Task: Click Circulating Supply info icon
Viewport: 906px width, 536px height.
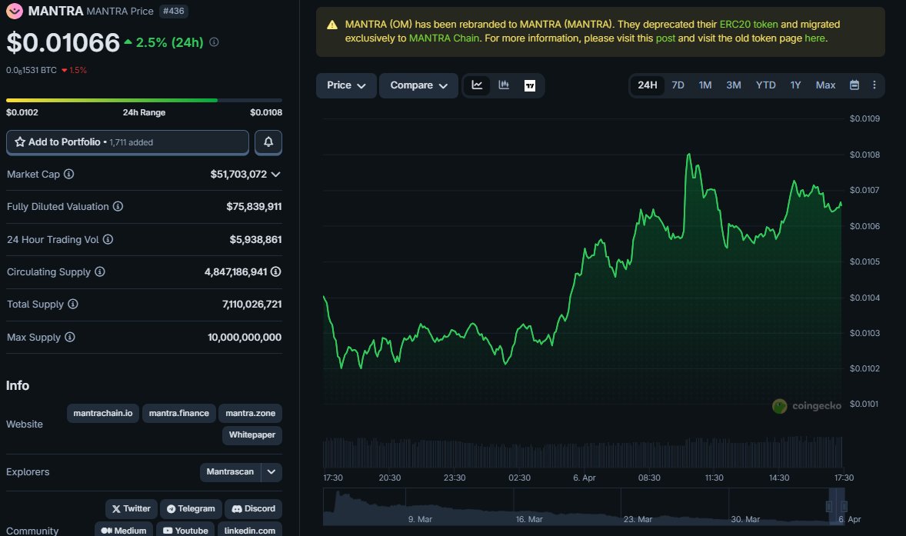Action: tap(100, 272)
